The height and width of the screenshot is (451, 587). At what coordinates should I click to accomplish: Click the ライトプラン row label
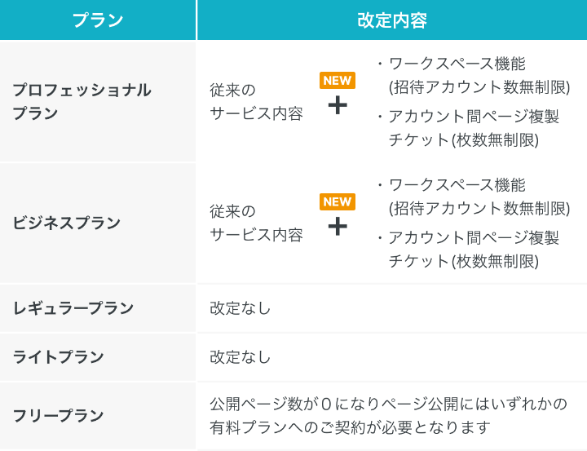click(58, 356)
